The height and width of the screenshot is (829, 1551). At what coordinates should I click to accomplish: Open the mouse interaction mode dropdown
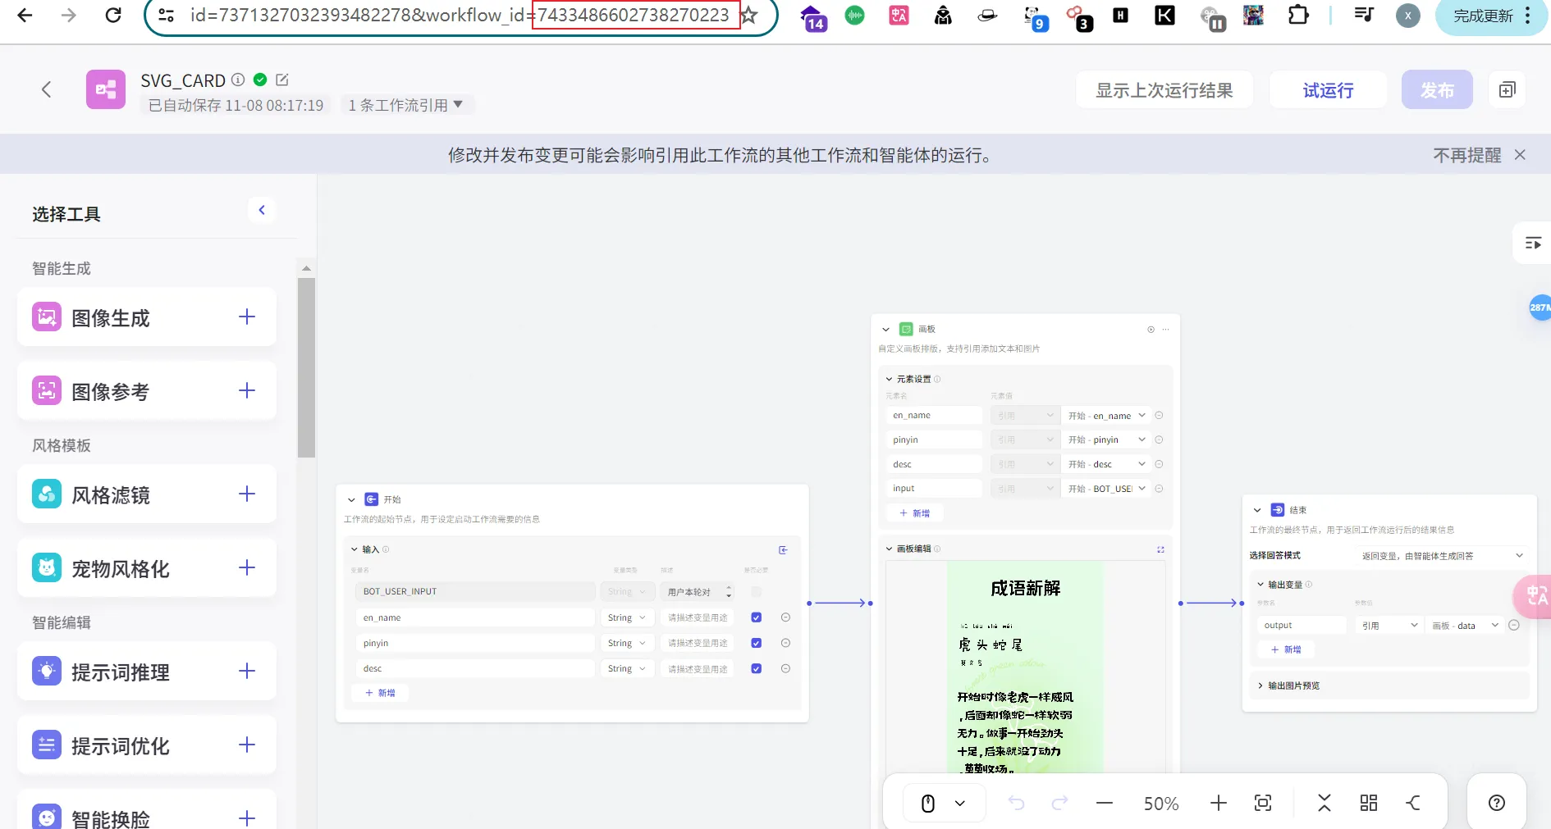[x=943, y=803]
